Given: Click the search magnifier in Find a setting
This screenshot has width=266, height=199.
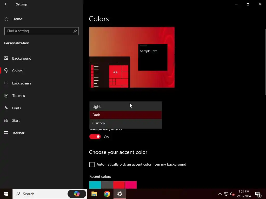Looking at the screenshot, I should click(75, 31).
